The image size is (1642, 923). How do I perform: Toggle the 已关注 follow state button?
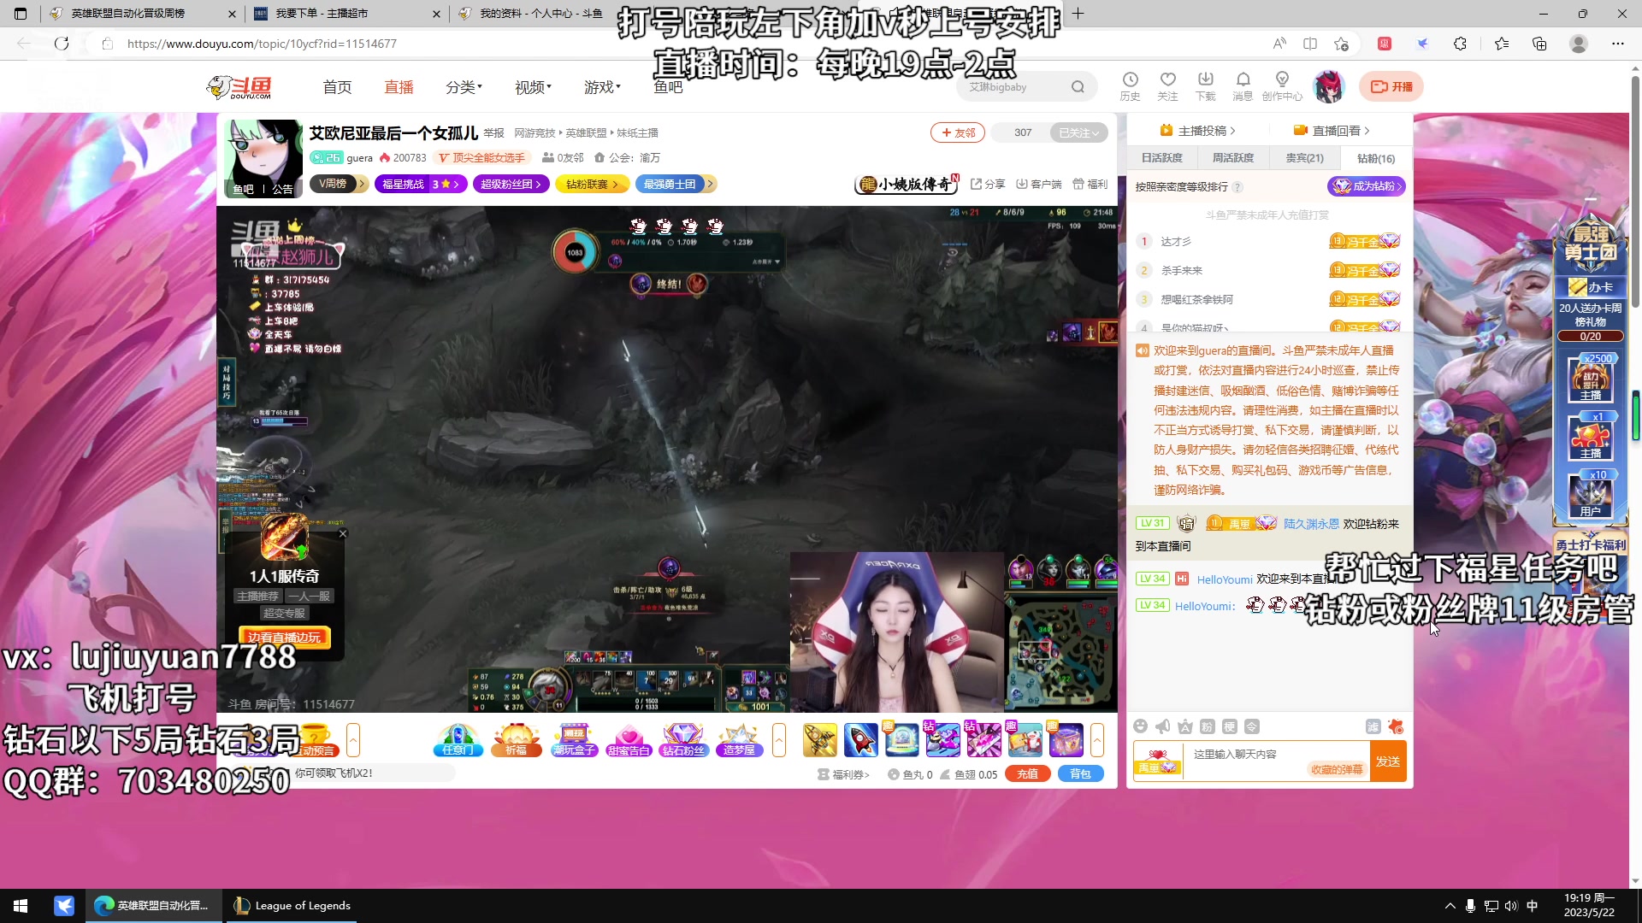click(x=1078, y=132)
